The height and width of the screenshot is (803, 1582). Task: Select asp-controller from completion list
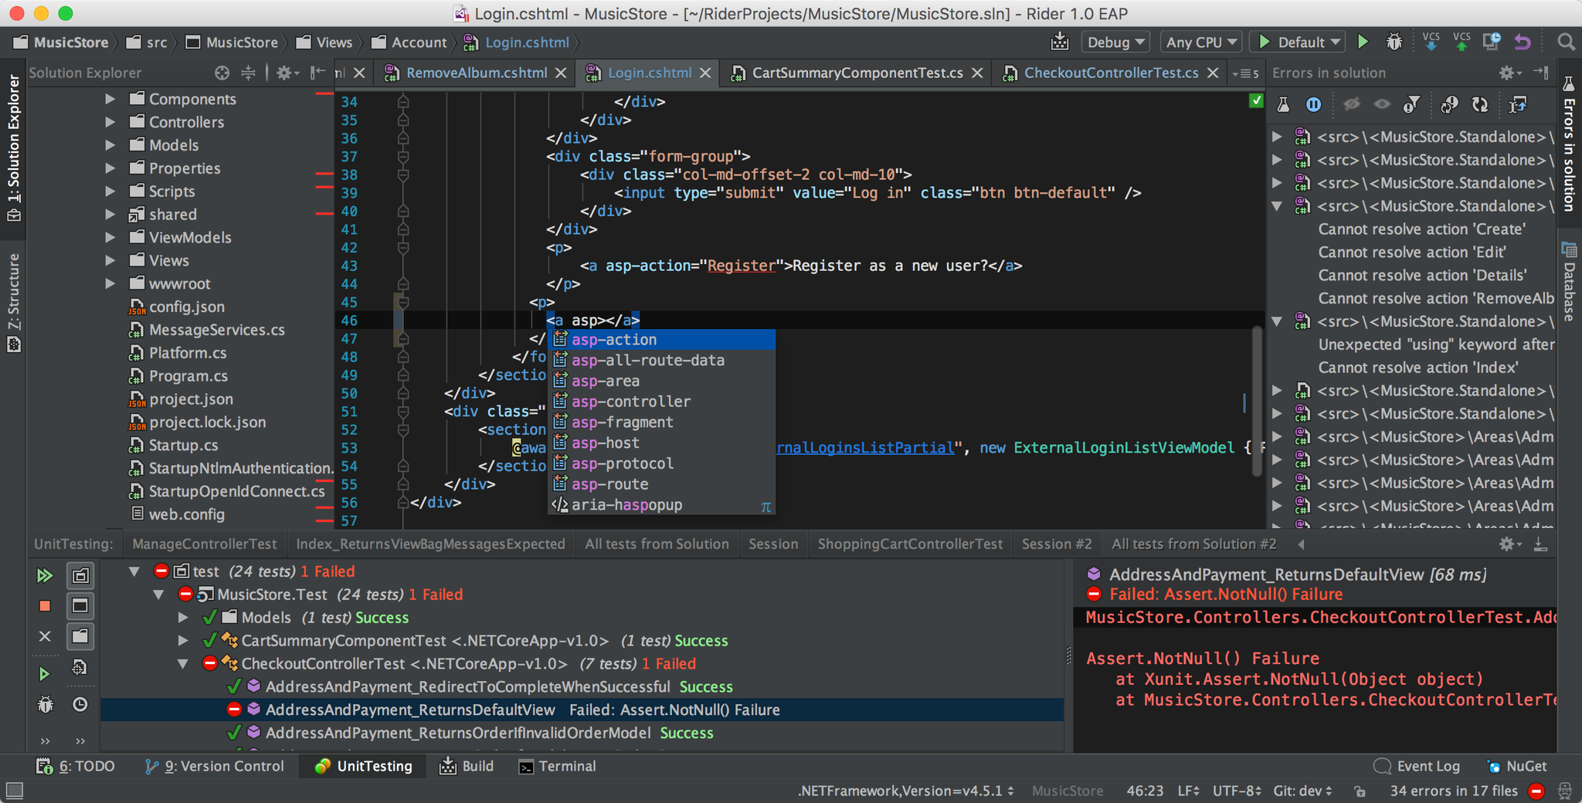(631, 401)
